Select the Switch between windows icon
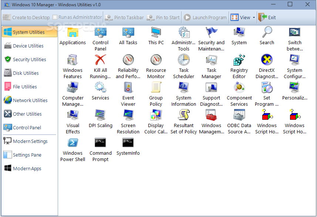Screen dimensions: 317x217 pos(294,32)
